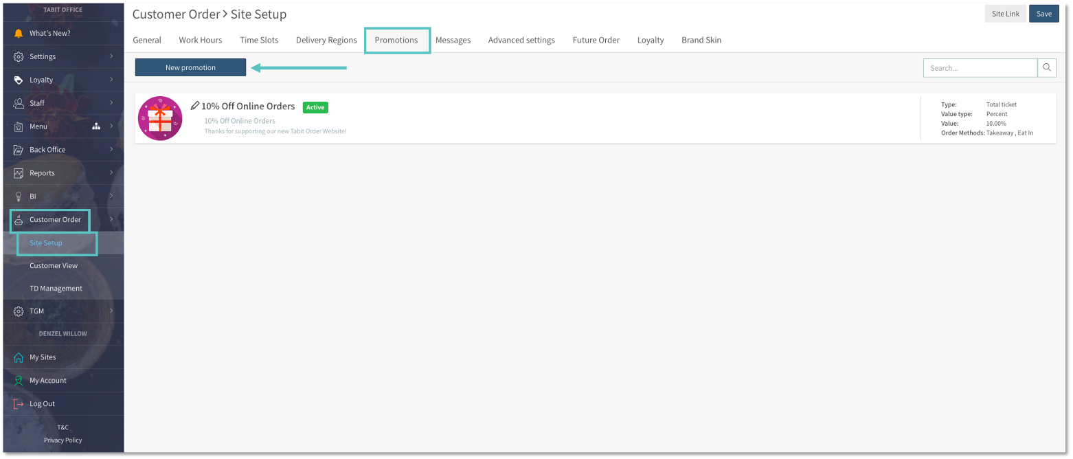Click the Loyalty tag icon in sidebar

coord(19,80)
